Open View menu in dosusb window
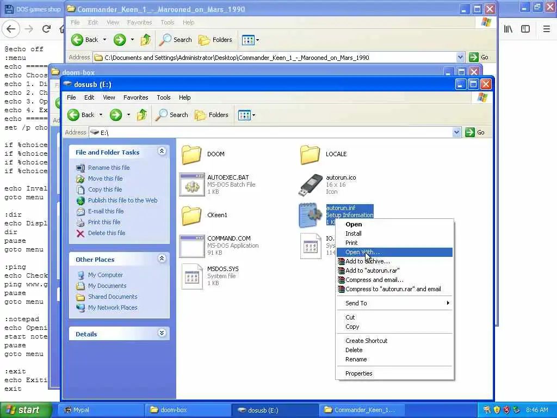Viewport: 557px width, 418px height. pos(109,97)
